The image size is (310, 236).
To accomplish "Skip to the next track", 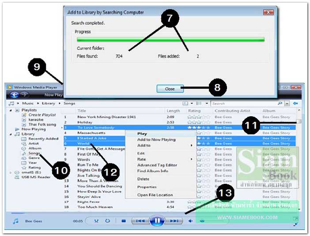I will (x=174, y=221).
